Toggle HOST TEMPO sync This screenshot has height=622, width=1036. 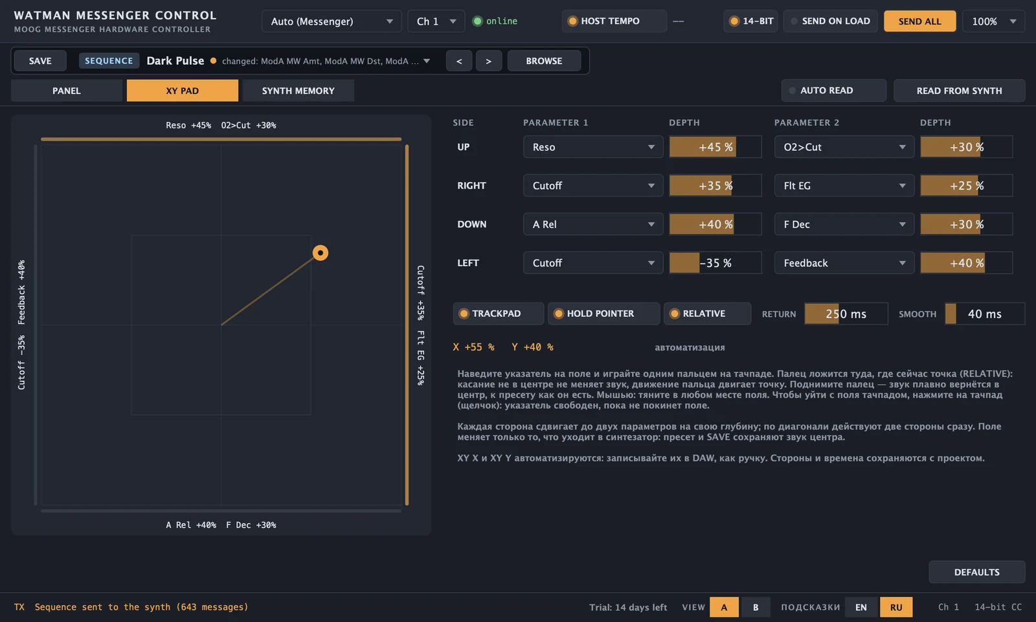tap(614, 21)
